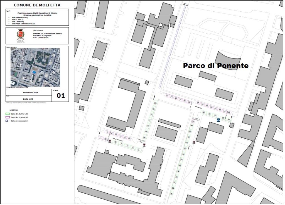Select stall number 21 circle
285x205 pixels.
point(167,96)
